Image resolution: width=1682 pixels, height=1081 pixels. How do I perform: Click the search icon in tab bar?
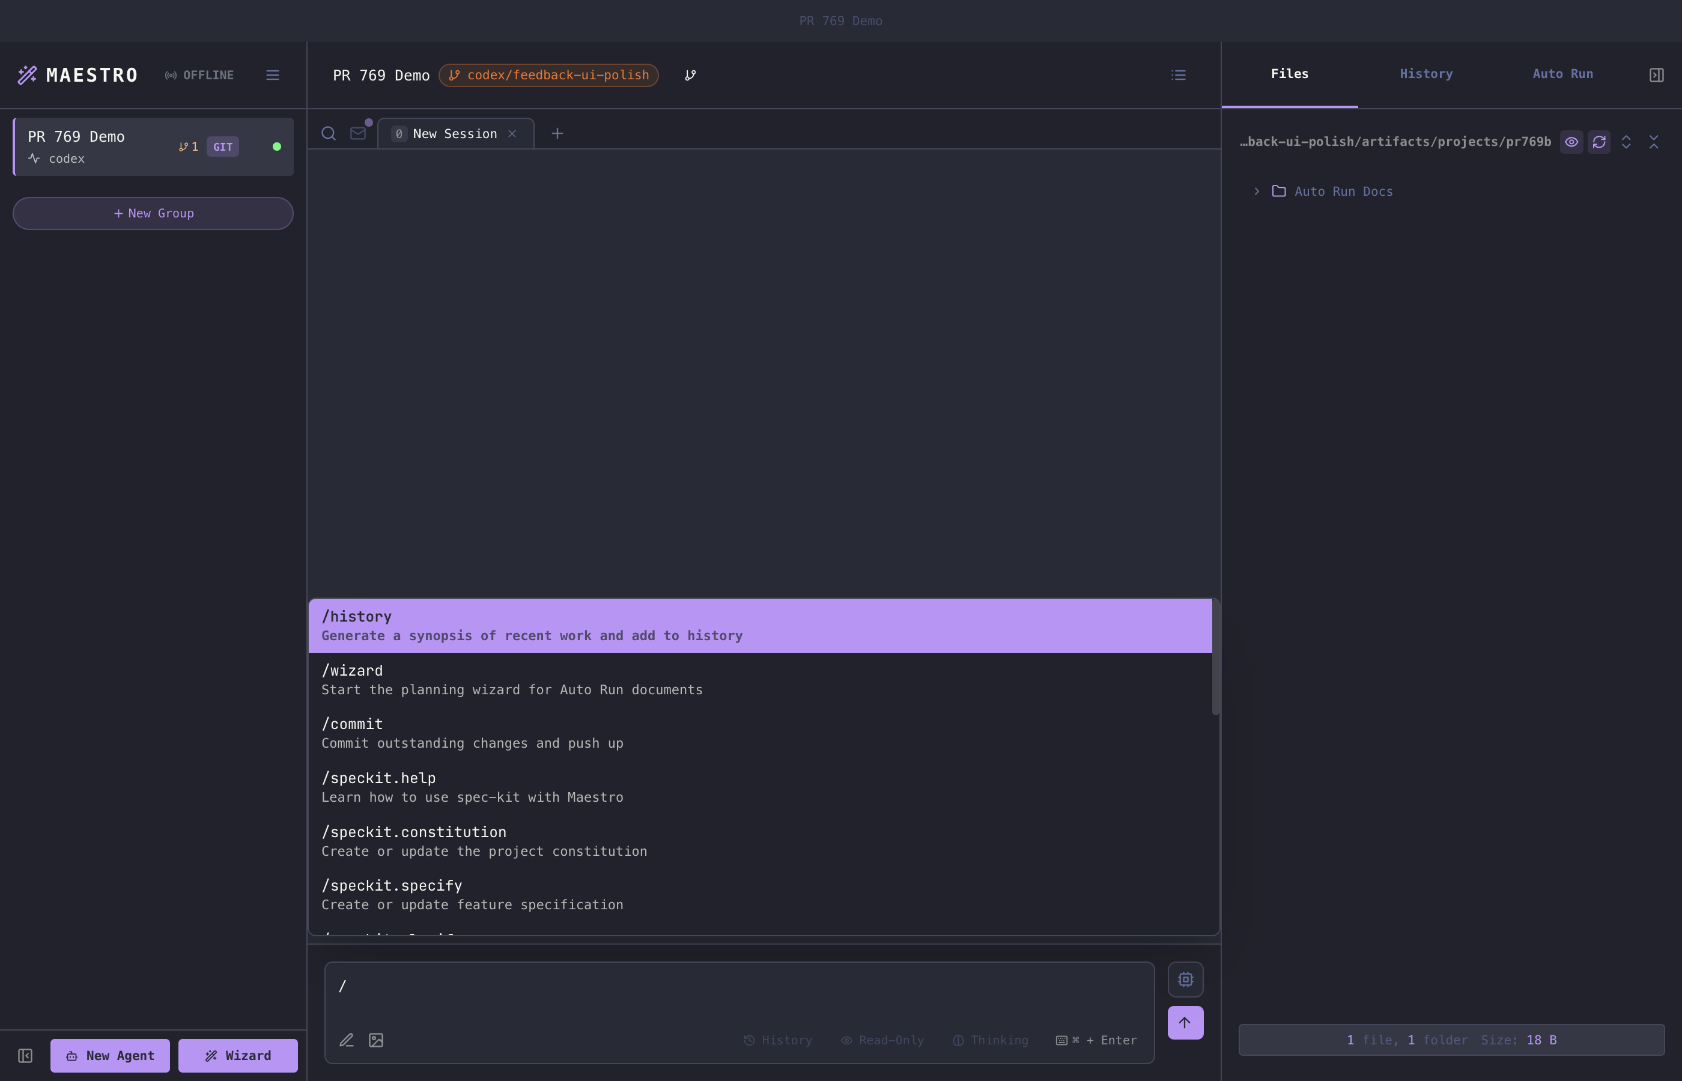point(328,133)
